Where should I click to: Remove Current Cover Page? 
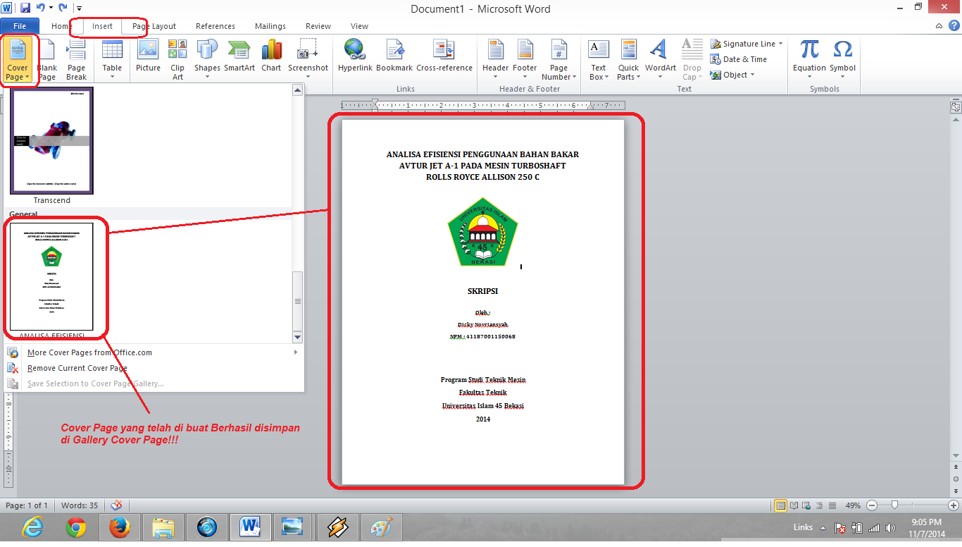(77, 368)
